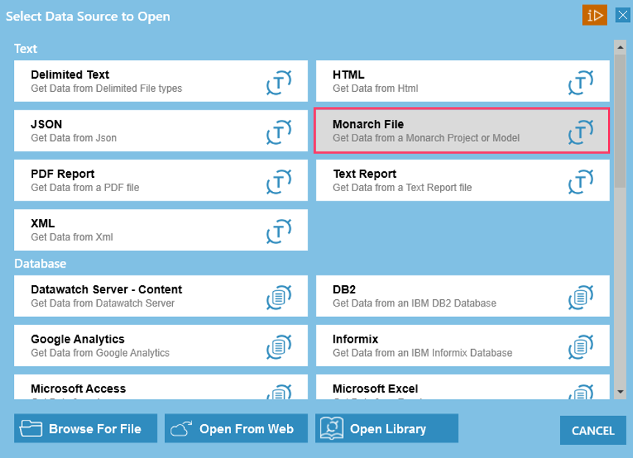Click the folder icon on Browse For File

coord(31,428)
